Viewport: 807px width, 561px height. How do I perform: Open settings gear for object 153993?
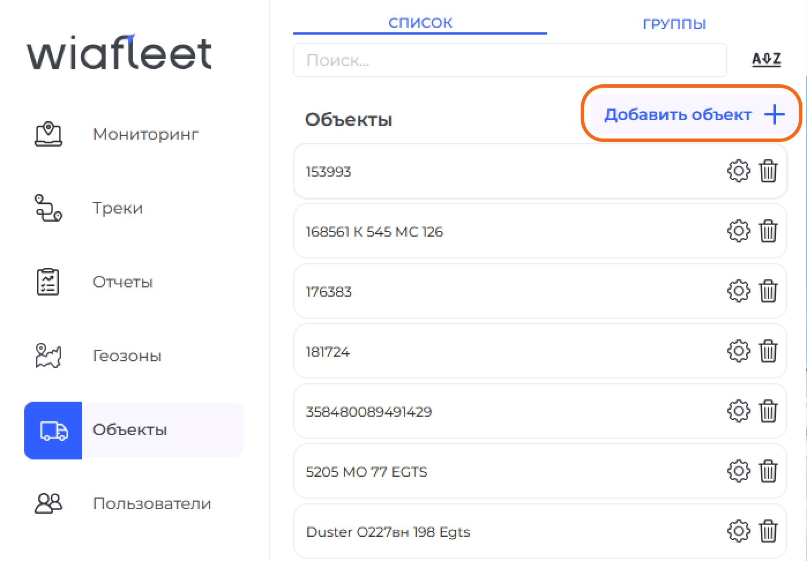[738, 171]
